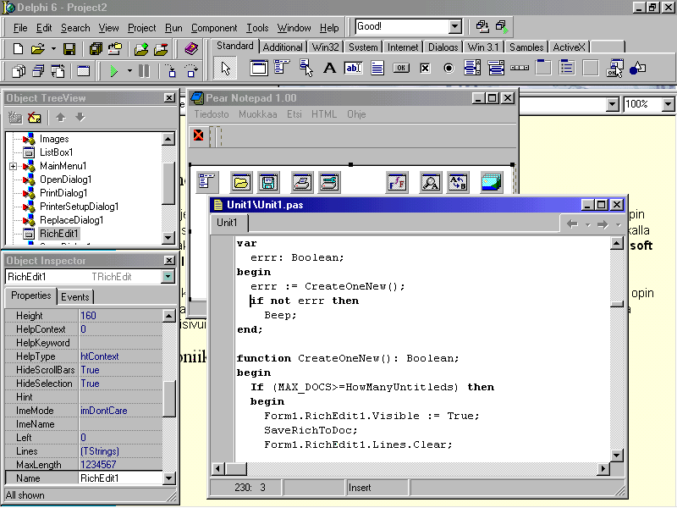Select the ListBox component icon
The width and height of the screenshot is (677, 508).
[x=472, y=68]
